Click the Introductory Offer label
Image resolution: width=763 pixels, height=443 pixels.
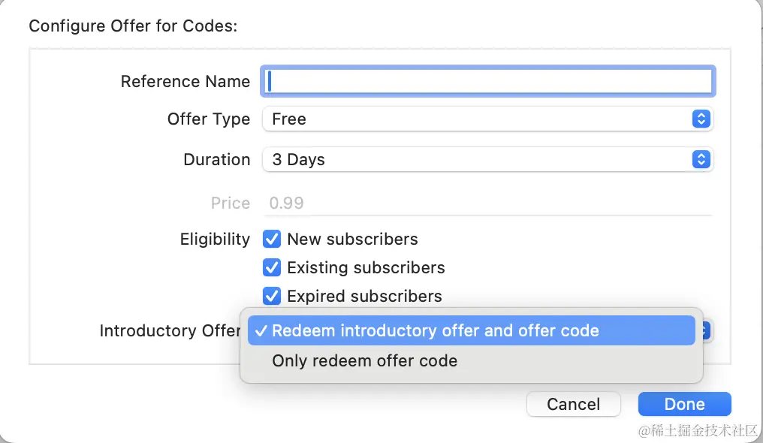tap(170, 330)
